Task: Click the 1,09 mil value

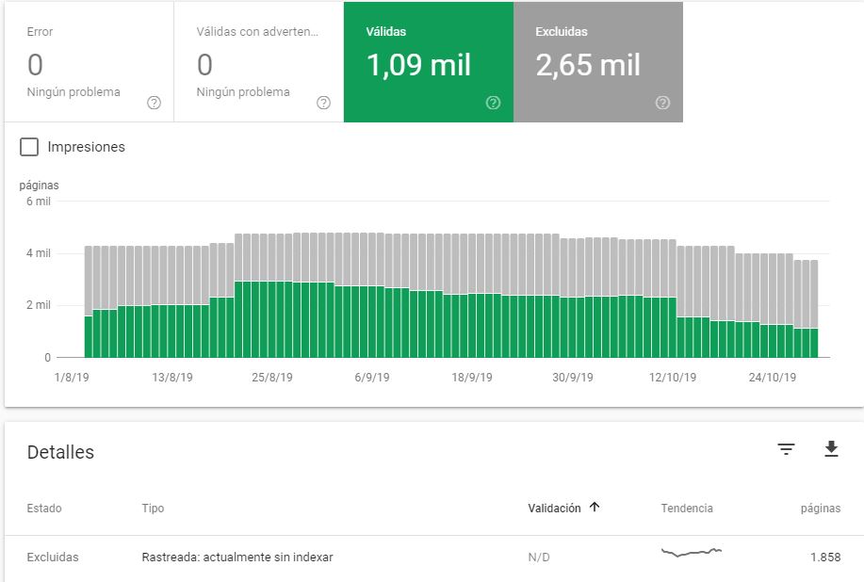Action: [418, 65]
